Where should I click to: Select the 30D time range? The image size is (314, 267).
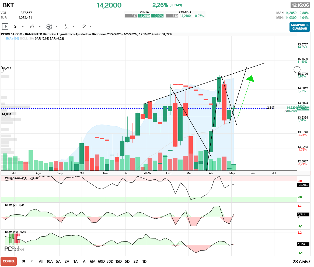point(110,261)
